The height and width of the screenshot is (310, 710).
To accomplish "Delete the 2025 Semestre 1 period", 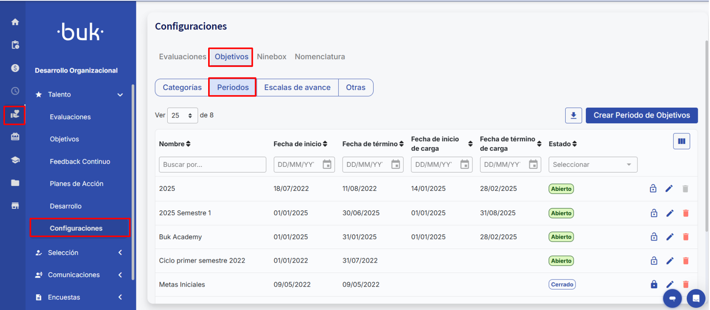I will (x=686, y=213).
